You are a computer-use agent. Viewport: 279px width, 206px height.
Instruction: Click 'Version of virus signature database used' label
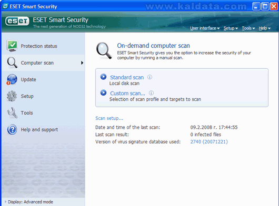coord(138,142)
